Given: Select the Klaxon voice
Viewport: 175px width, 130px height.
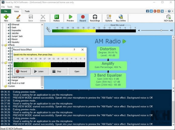Looking at the screenshot, I should 14,39.
